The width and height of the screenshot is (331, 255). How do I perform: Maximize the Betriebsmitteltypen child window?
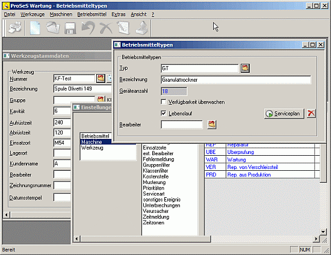pos(313,45)
